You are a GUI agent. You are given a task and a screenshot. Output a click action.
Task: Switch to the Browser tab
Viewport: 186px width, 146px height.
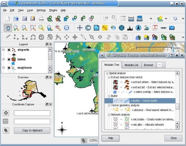coord(149,65)
